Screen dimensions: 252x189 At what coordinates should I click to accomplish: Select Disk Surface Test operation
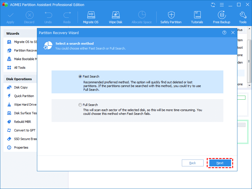22,113
